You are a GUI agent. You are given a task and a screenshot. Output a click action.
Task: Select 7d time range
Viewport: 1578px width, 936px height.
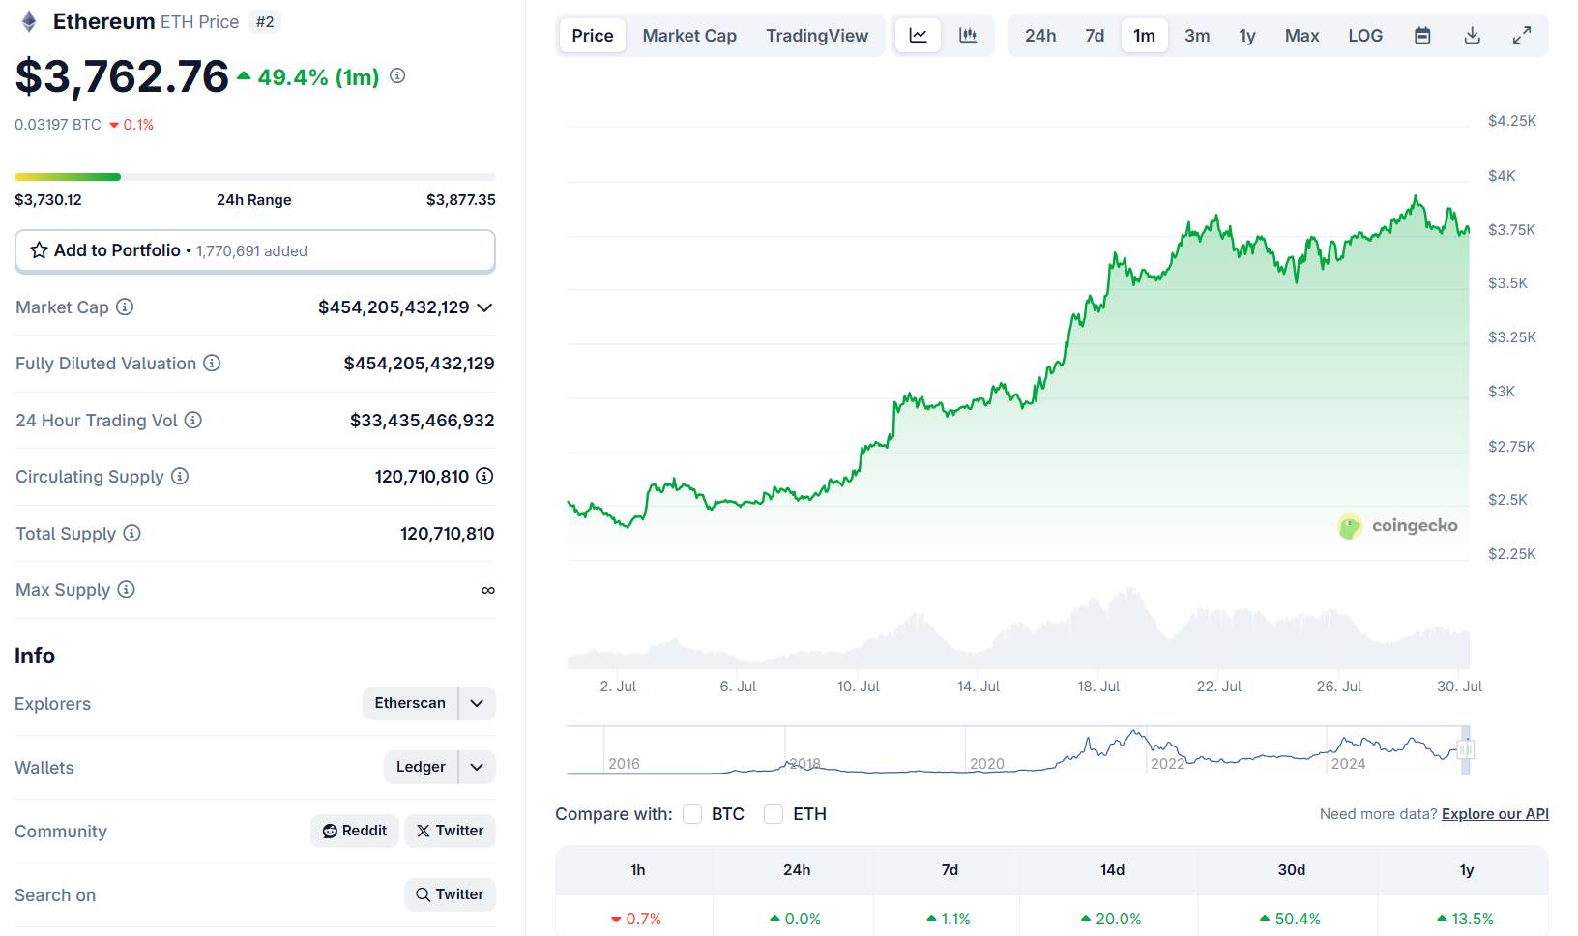[1095, 36]
